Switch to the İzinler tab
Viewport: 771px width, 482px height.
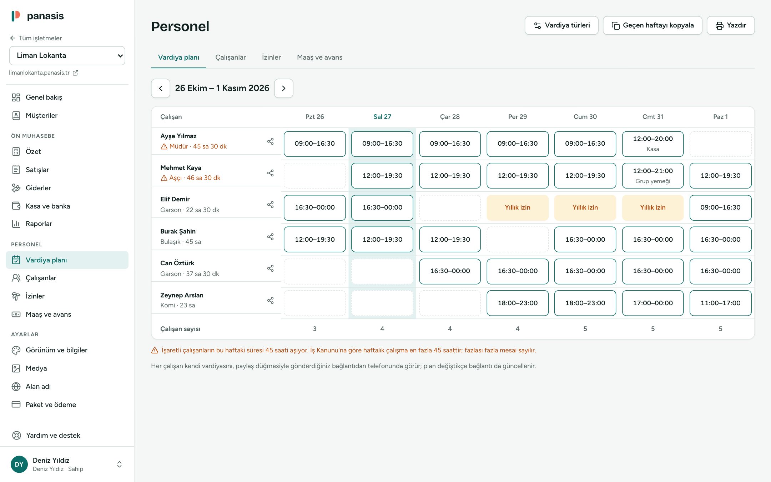(x=271, y=57)
